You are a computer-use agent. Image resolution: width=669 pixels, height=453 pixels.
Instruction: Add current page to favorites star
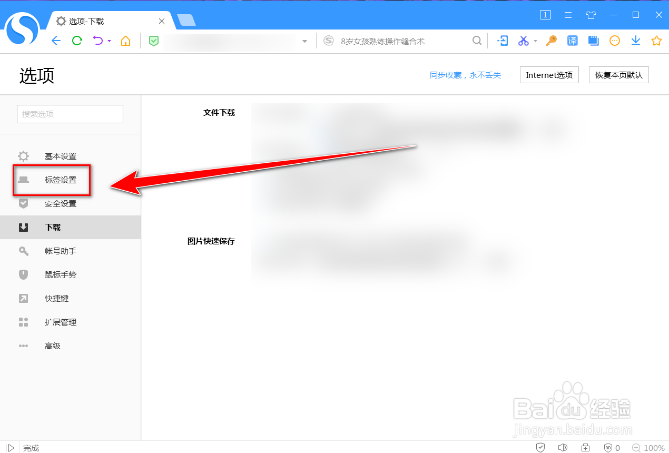point(657,41)
